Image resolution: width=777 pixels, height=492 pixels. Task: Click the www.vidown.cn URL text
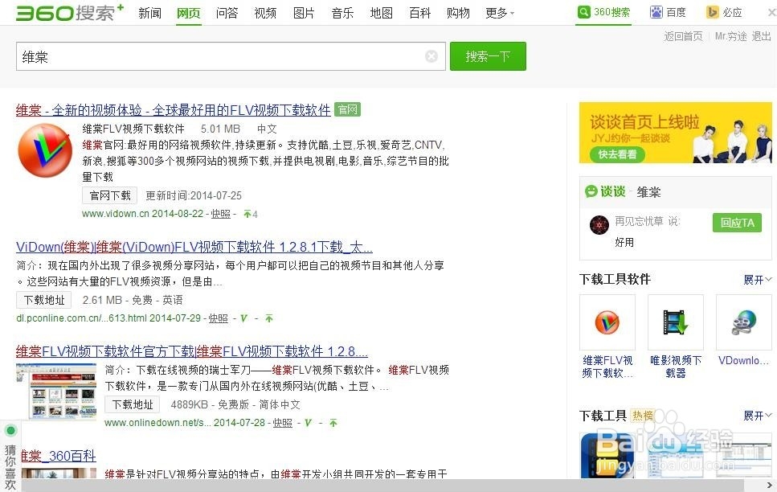coord(116,214)
